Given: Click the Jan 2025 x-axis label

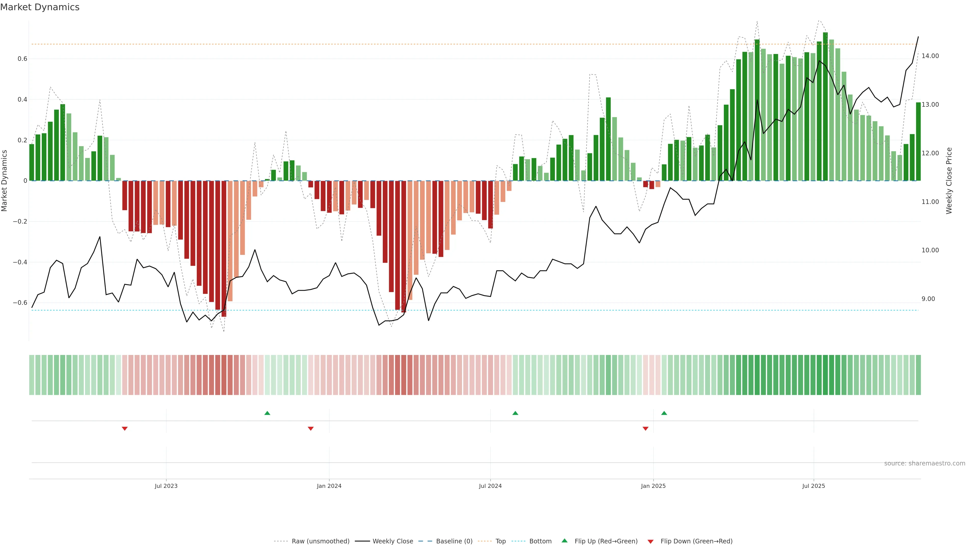Looking at the screenshot, I should coord(653,486).
